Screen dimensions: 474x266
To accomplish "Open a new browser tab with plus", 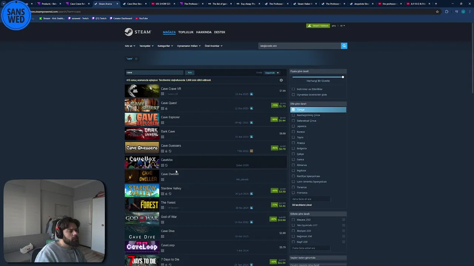I will [x=436, y=4].
